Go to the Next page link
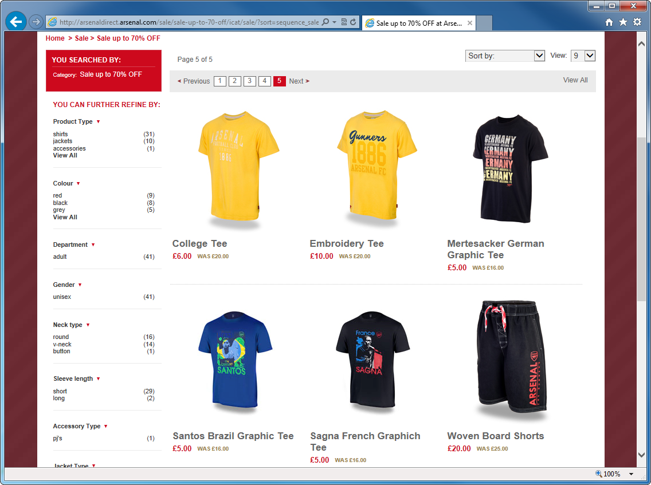Screen dimensions: 651x485 (x=299, y=81)
